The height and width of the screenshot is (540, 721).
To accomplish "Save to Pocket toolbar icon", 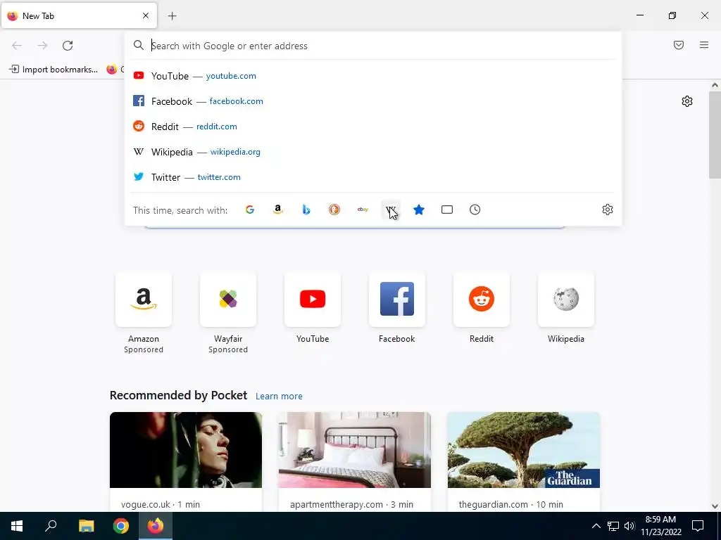I will click(679, 45).
